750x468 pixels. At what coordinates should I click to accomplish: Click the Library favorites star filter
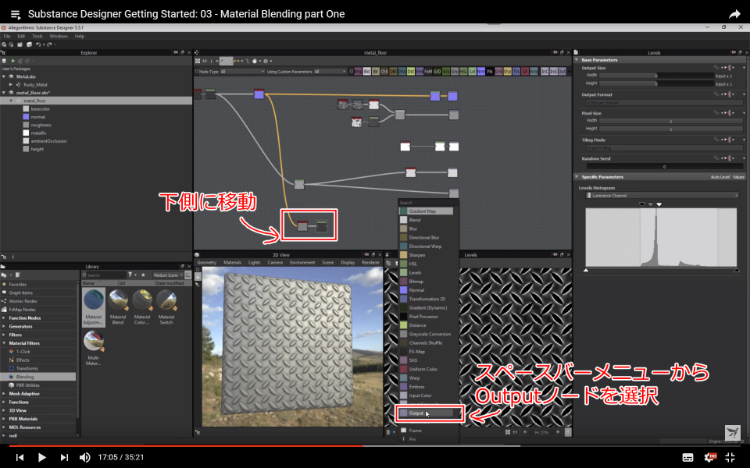tap(143, 275)
